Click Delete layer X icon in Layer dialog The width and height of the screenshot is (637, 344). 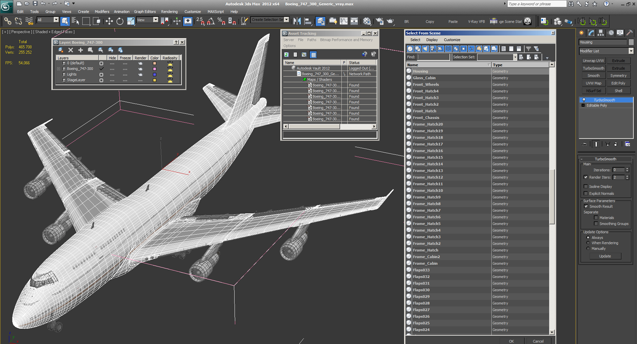coord(71,50)
